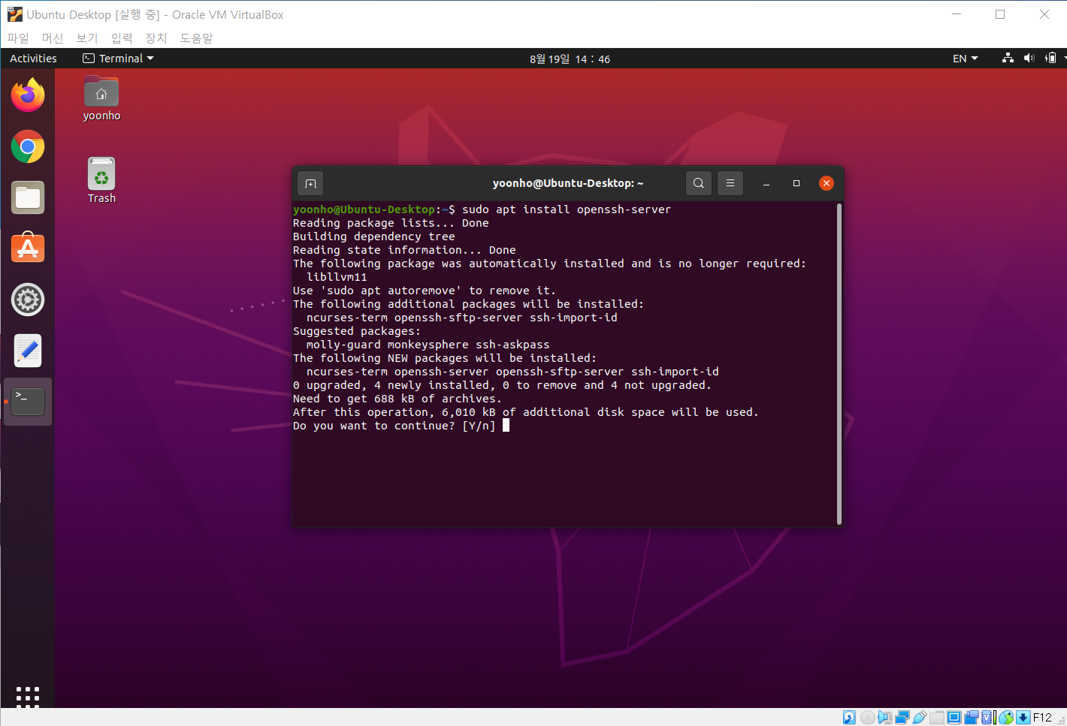The height and width of the screenshot is (726, 1067).
Task: Close the terminal window
Action: (x=827, y=183)
